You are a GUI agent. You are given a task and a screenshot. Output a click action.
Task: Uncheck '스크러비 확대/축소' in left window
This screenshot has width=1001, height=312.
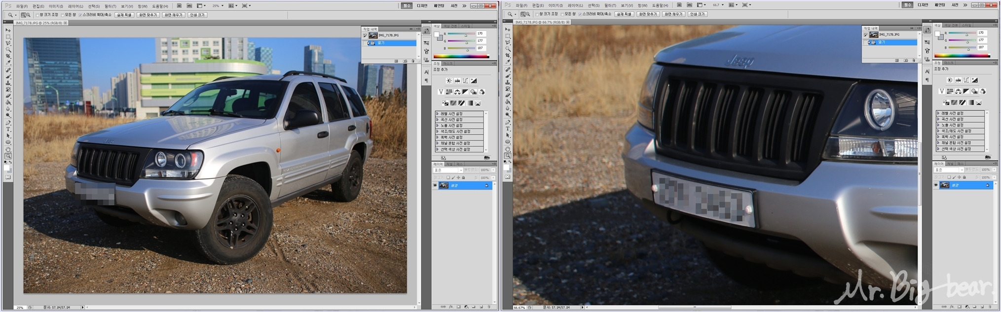pyautogui.click(x=80, y=15)
